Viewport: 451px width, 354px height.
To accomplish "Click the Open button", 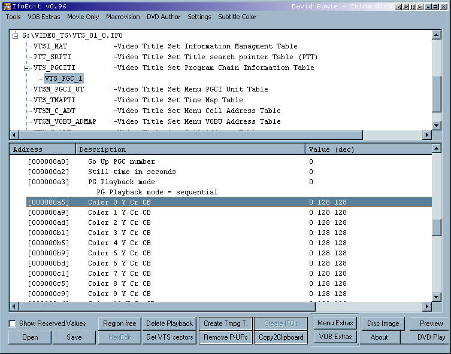I will (x=30, y=337).
